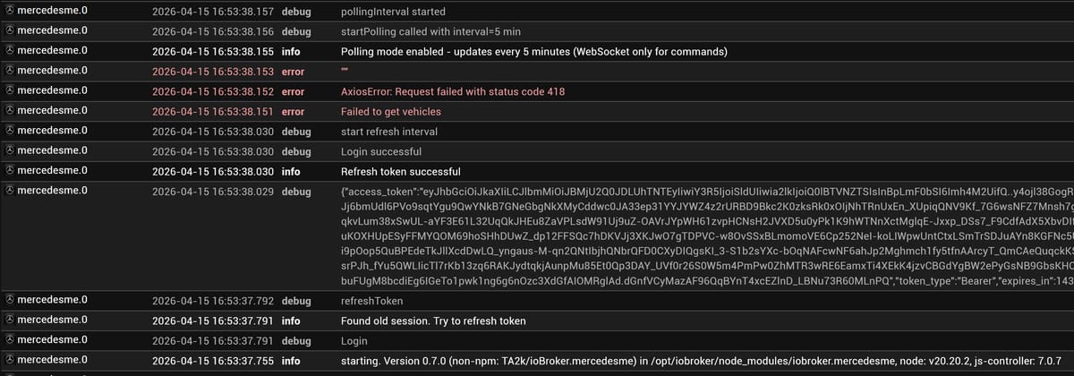The image size is (1074, 376).
Task: Select 'mercedesme.0' source on 'Found old session' row
Action: tap(52, 320)
